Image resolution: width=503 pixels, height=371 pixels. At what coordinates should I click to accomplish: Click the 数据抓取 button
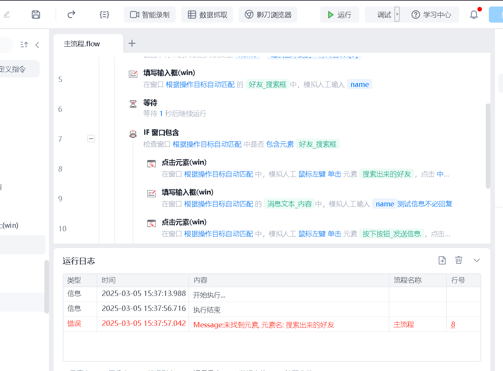pyautogui.click(x=207, y=15)
